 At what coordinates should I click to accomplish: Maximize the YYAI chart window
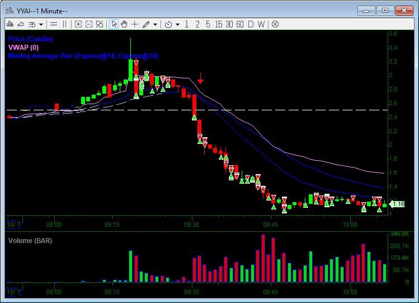coord(385,11)
